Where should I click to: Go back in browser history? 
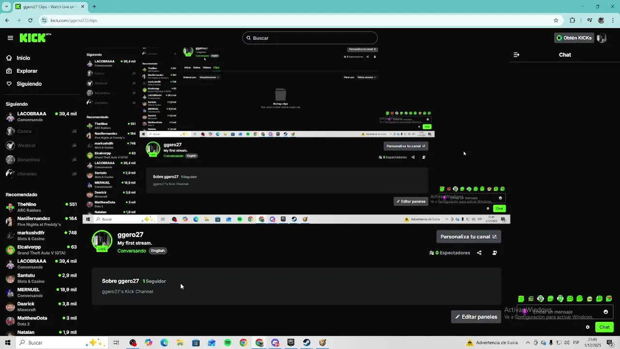tap(7, 20)
